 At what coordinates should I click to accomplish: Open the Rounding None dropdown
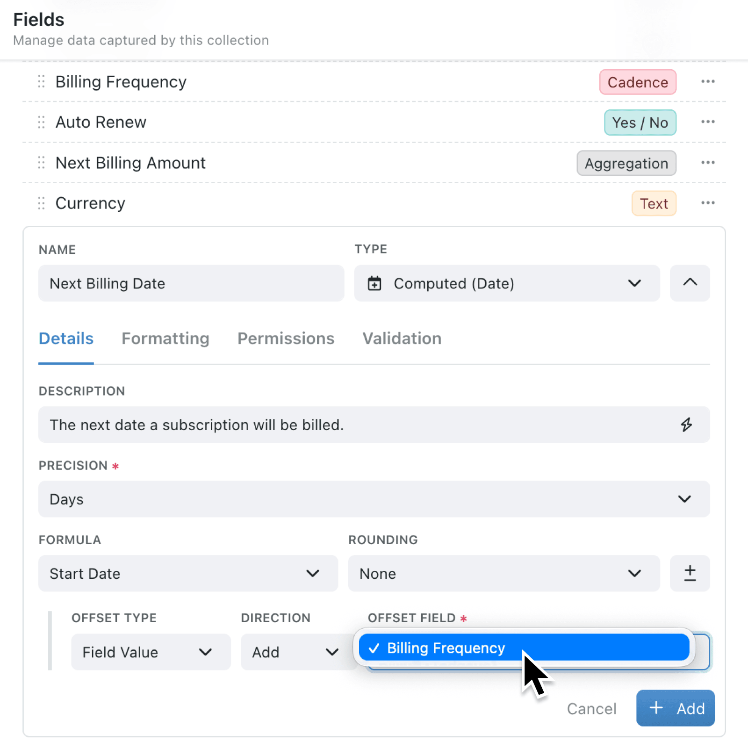click(x=503, y=573)
